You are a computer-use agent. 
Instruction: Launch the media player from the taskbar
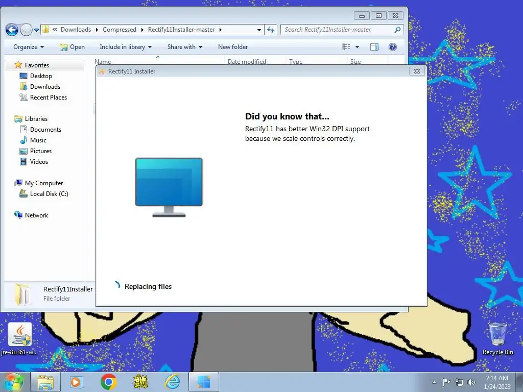pos(76,382)
